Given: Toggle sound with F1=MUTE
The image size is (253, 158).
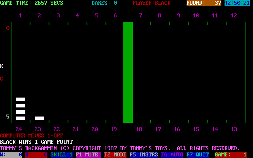Looking at the screenshot, I should [88, 154].
